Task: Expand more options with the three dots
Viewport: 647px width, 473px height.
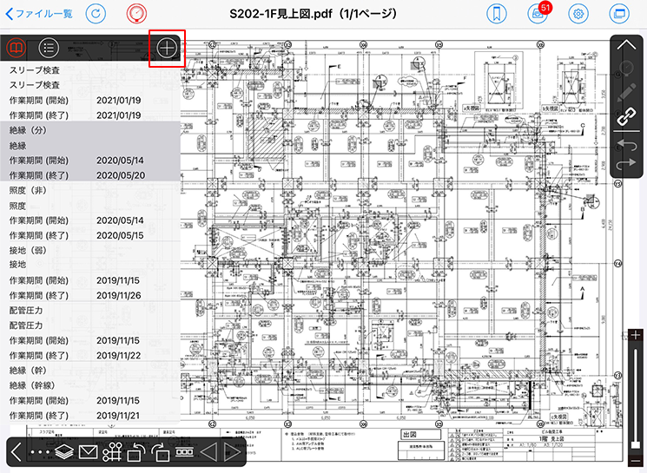Action: pyautogui.click(x=39, y=452)
